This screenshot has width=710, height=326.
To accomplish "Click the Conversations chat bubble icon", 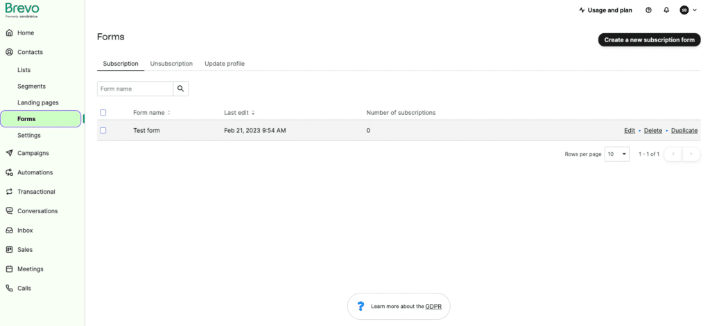I will (9, 210).
